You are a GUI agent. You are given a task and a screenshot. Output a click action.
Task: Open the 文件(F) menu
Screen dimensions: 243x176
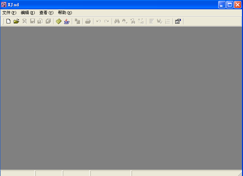point(9,13)
